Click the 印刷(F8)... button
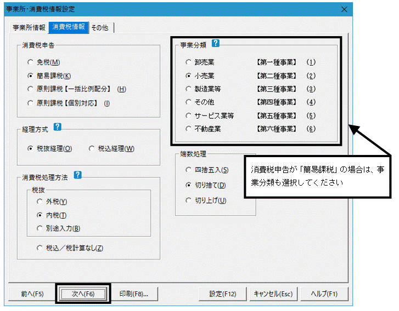Image resolution: width=399 pixels, height=311 pixels. point(134,294)
